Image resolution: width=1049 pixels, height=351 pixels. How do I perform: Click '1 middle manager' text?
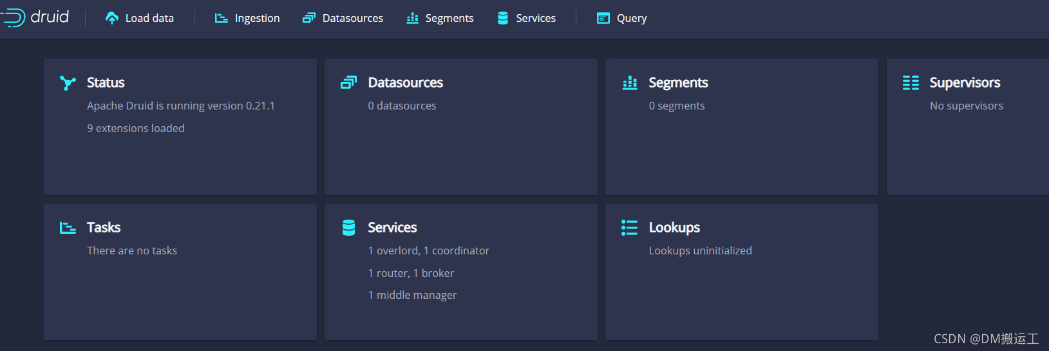coord(412,295)
